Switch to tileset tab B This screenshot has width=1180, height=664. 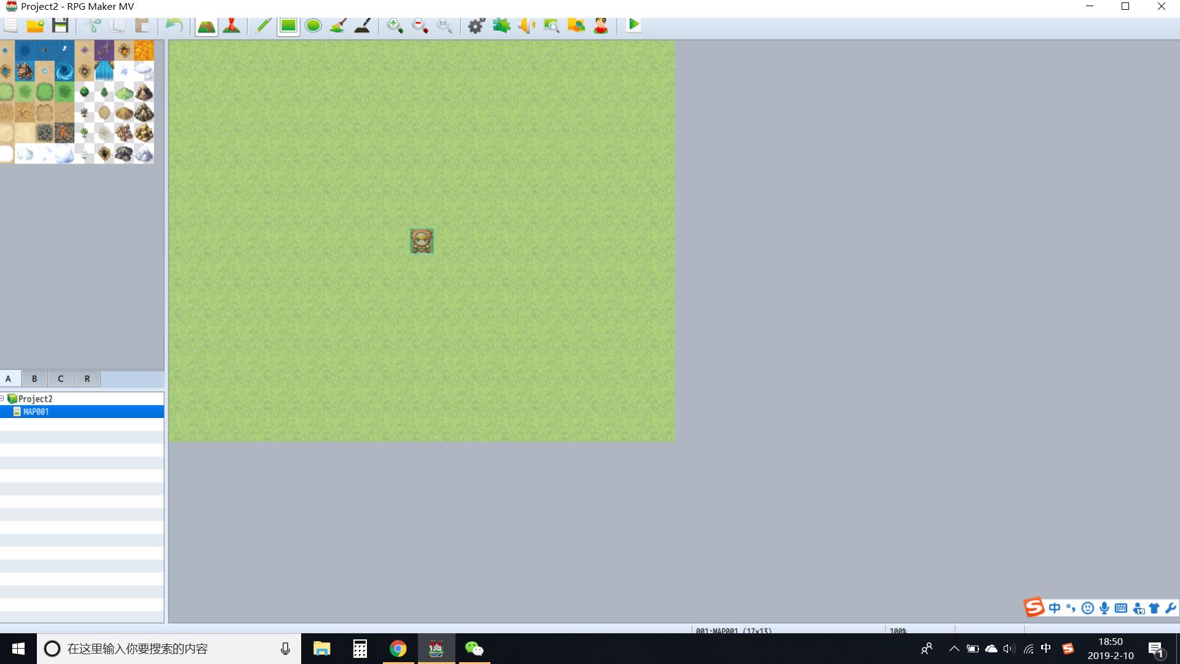point(34,379)
